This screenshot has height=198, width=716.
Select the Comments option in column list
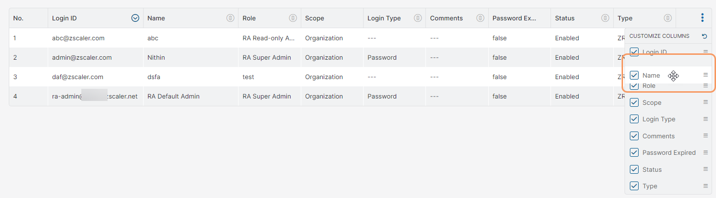tap(658, 136)
